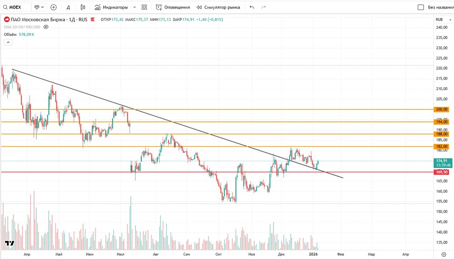Collapse the indicator legend chevron

(8, 42)
